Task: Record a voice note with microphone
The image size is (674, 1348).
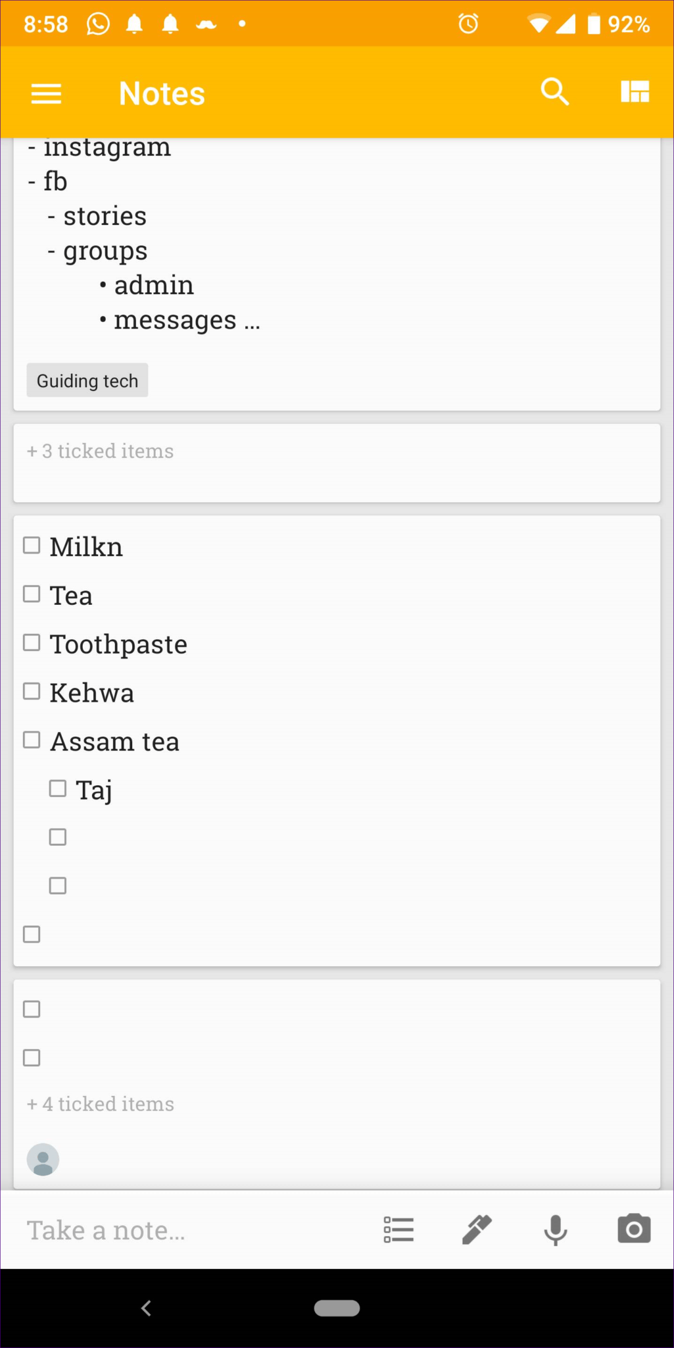Action: 556,1230
